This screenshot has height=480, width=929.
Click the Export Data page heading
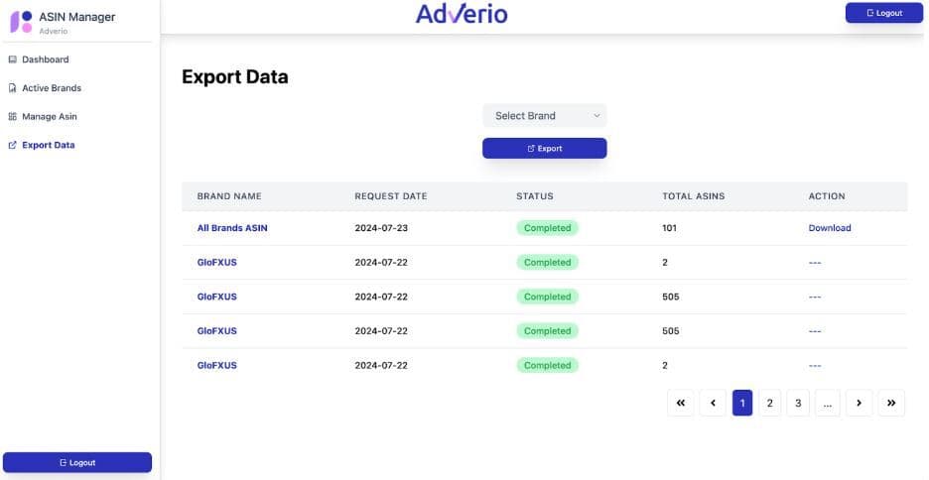234,77
